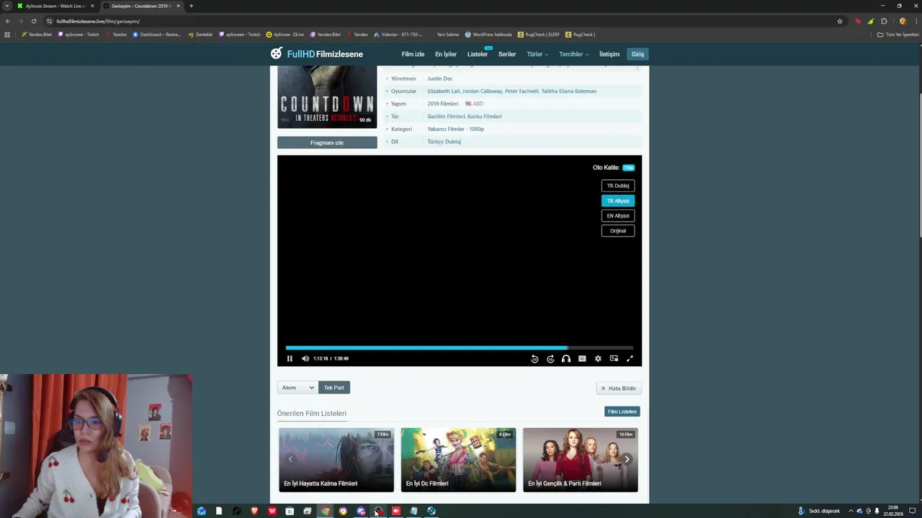Viewport: 922px width, 518px height.
Task: Select the Orijinal language option
Action: [618, 231]
